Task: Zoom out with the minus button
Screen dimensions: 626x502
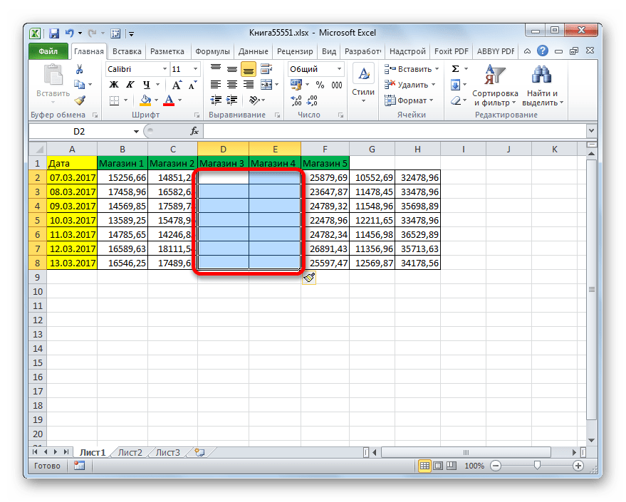Action: click(496, 466)
